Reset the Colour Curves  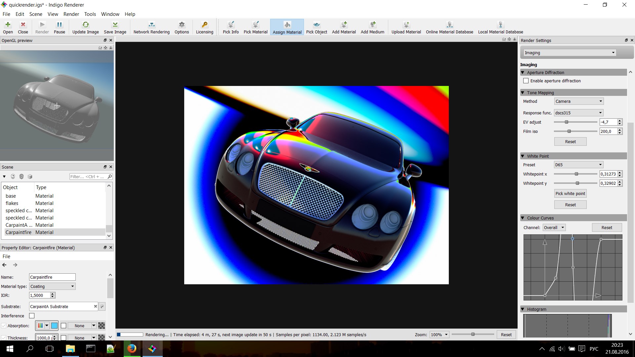point(607,227)
